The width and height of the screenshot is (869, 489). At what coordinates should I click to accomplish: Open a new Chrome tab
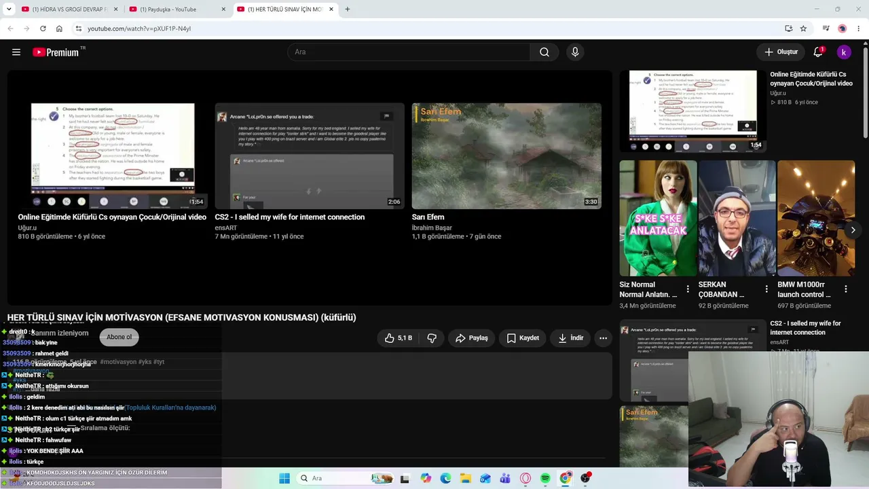point(348,10)
